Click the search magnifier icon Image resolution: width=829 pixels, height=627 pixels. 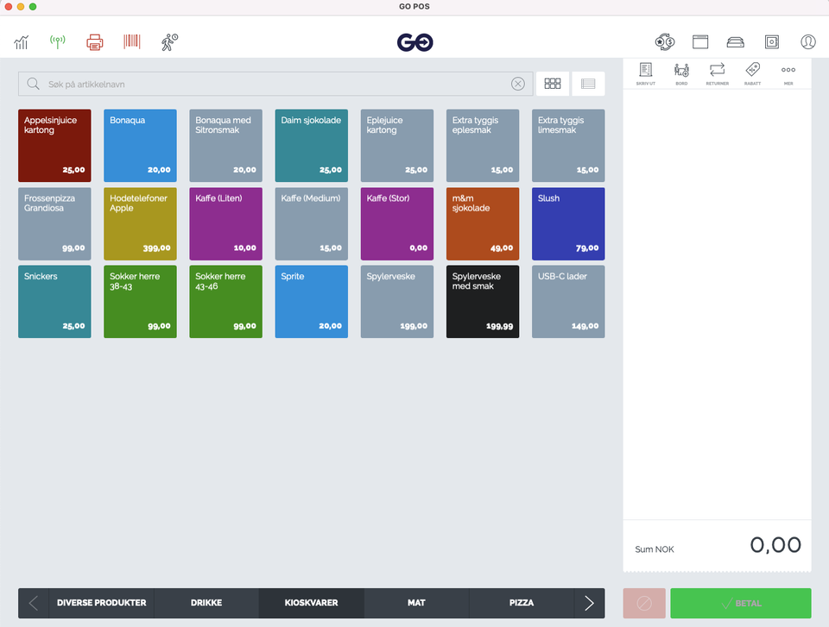pyautogui.click(x=34, y=84)
